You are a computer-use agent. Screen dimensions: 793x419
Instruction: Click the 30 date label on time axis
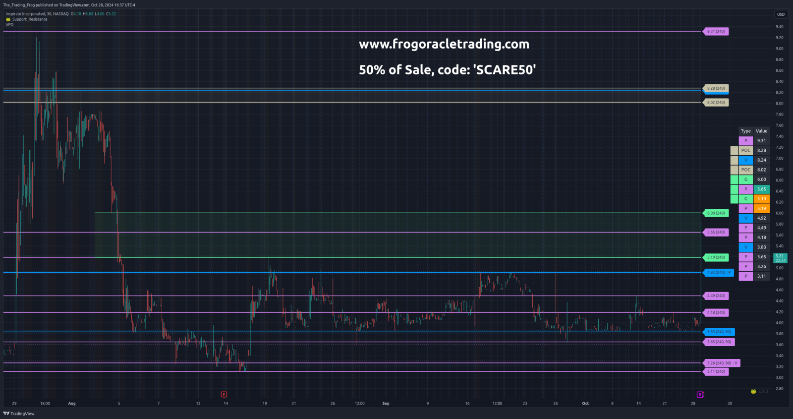coord(730,404)
